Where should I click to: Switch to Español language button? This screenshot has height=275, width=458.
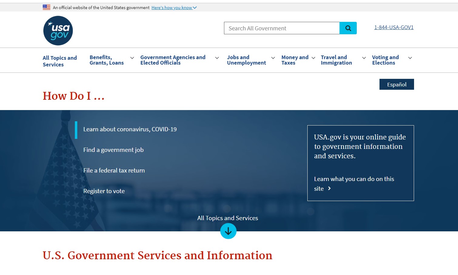click(x=396, y=84)
